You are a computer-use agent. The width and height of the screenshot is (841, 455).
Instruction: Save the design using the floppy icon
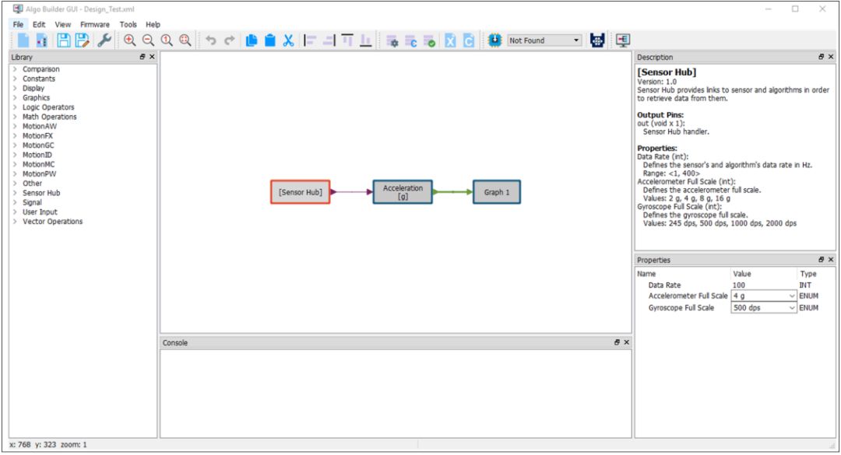(x=64, y=40)
